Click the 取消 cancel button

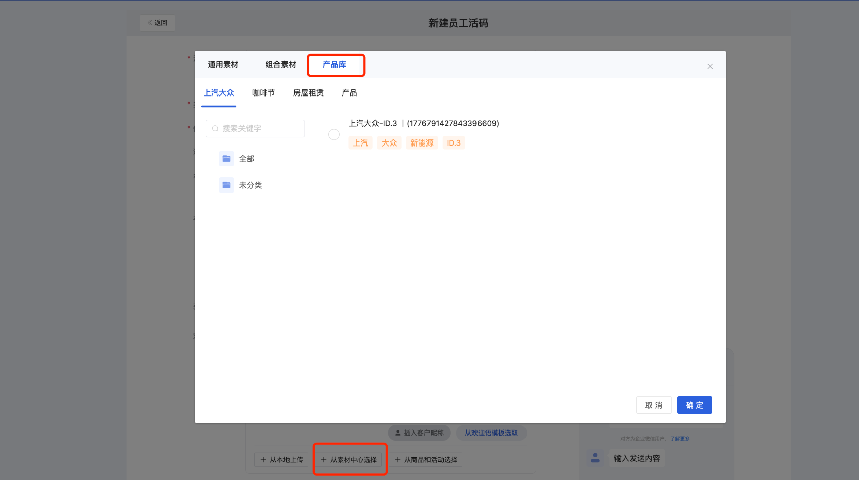(654, 405)
